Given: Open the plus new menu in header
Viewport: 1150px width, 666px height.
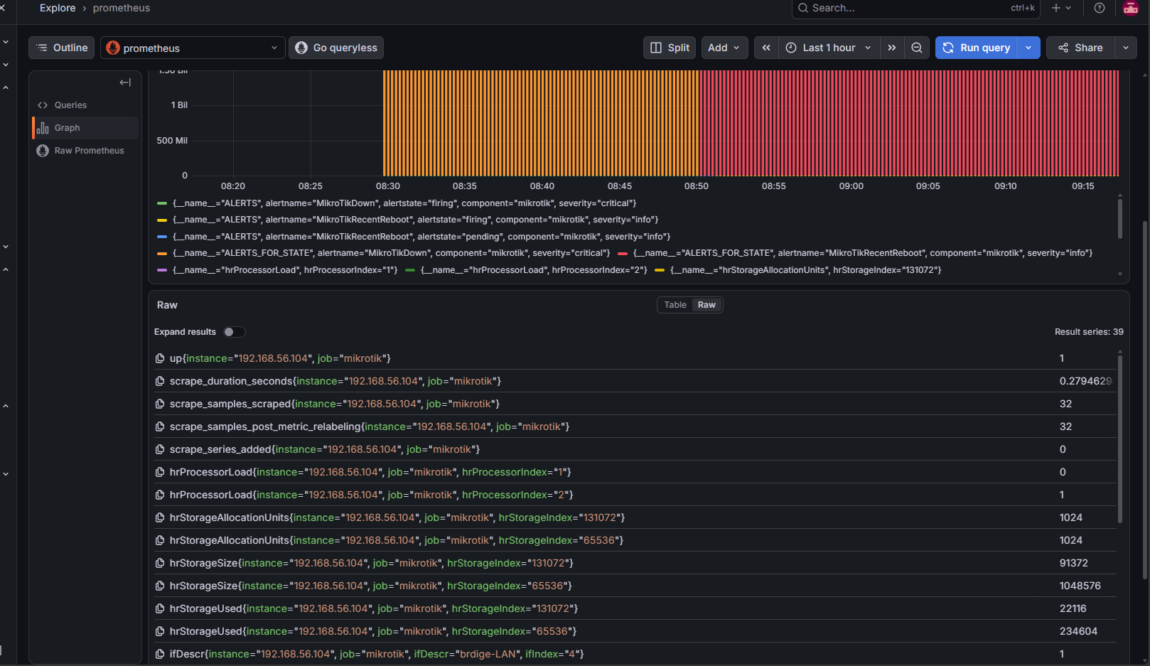Looking at the screenshot, I should point(1061,8).
